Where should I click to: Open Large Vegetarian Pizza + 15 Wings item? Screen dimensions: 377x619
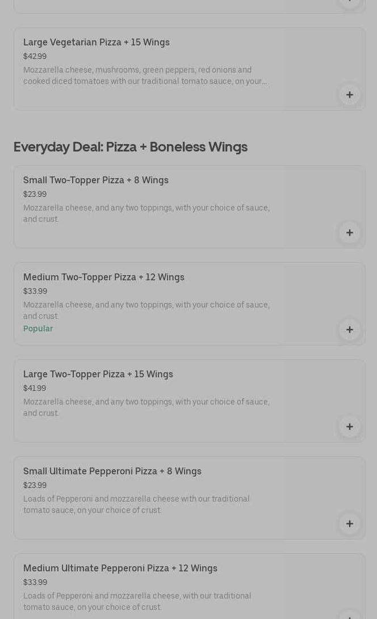point(97,43)
